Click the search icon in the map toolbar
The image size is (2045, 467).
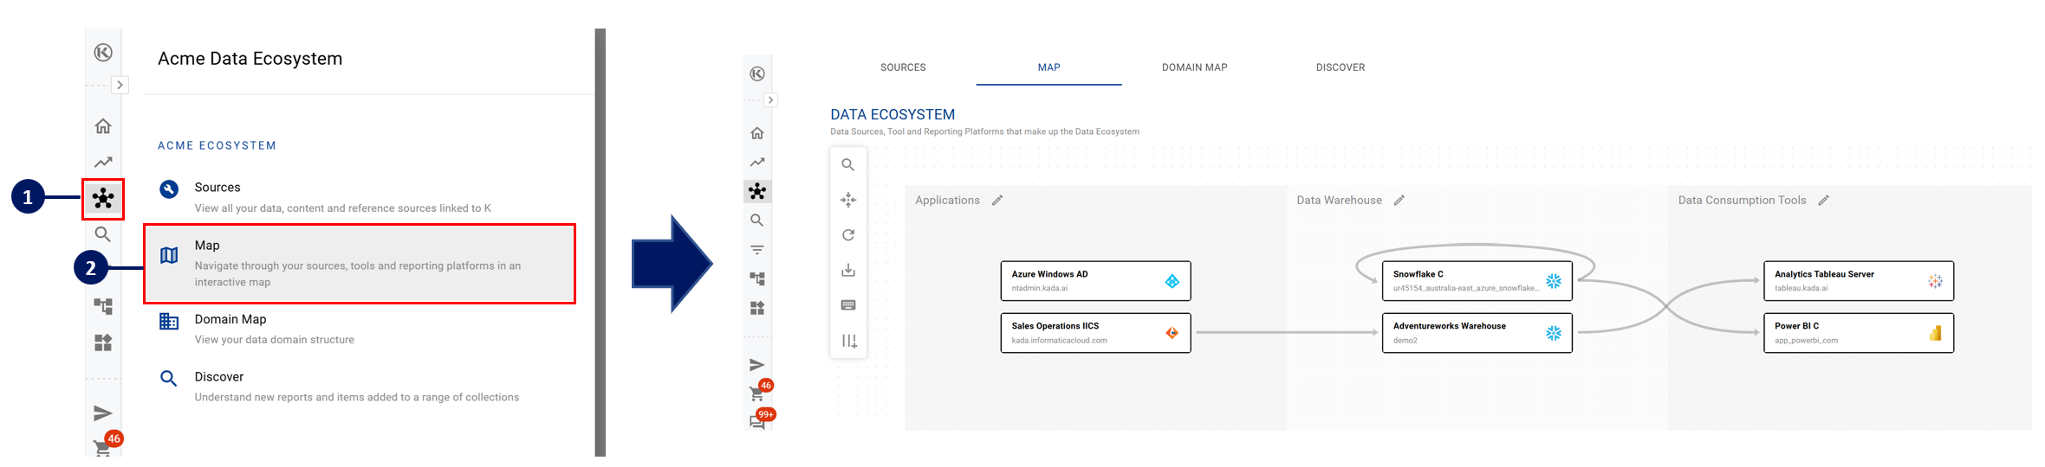[x=847, y=165]
